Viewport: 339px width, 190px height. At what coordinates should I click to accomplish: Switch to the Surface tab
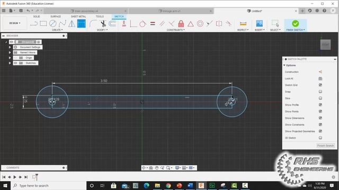56,16
